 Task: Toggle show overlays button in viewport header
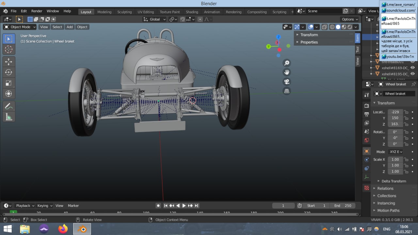[311, 27]
